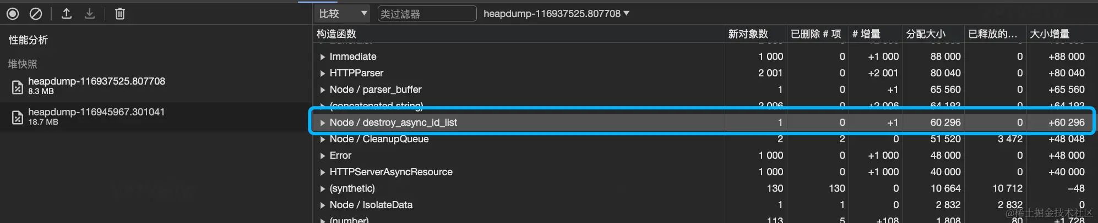This screenshot has width=1098, height=223.
Task: Select the Error constructor row
Action: pos(340,155)
